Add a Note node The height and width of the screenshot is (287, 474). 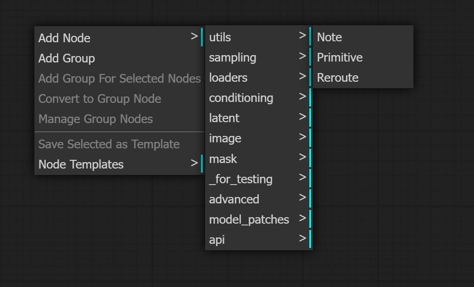[x=363, y=37]
